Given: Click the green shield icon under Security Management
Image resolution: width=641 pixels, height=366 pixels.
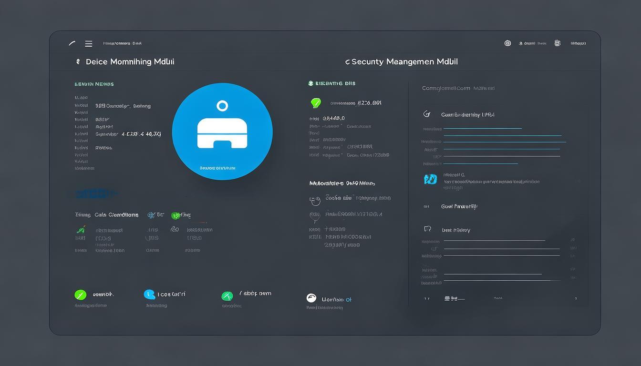Looking at the screenshot, I should (x=315, y=102).
